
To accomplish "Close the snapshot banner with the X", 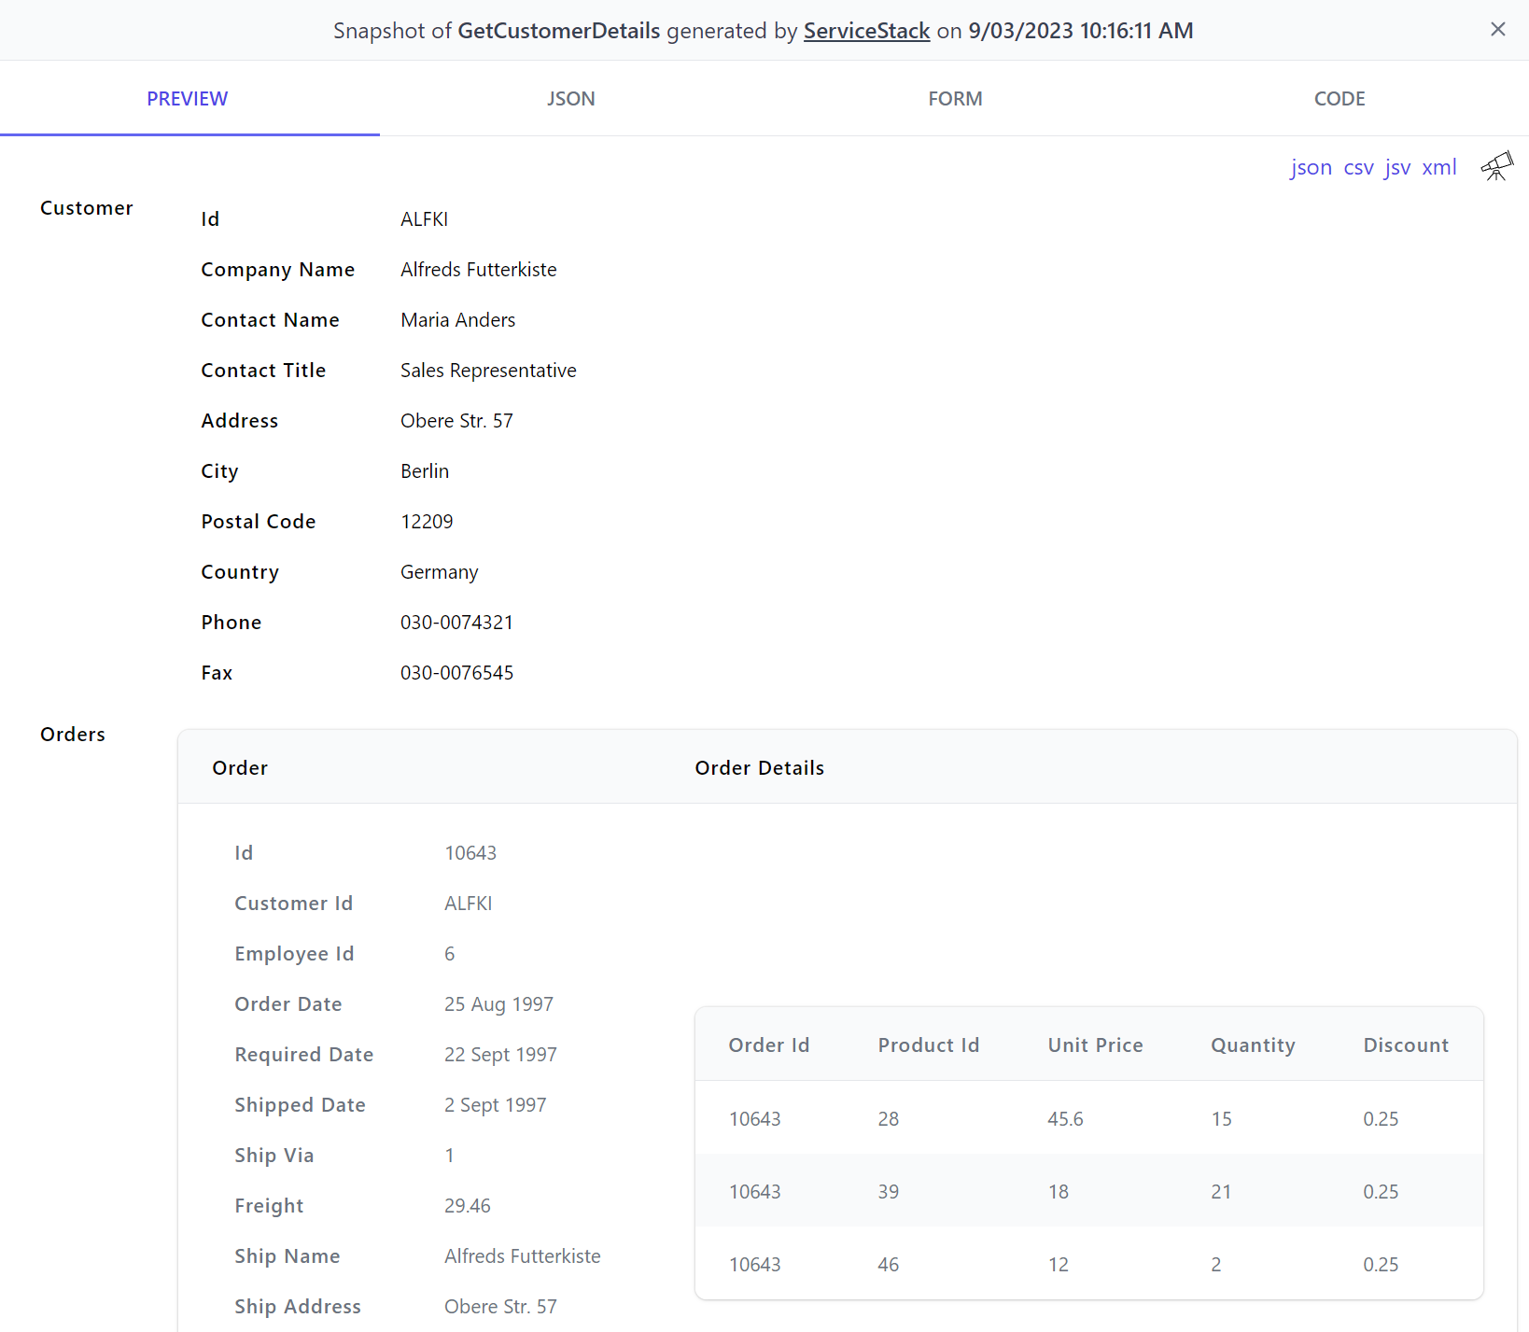I will coord(1498,30).
